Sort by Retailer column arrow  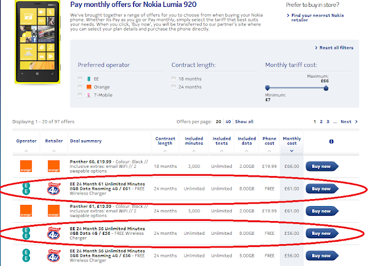pos(54,151)
